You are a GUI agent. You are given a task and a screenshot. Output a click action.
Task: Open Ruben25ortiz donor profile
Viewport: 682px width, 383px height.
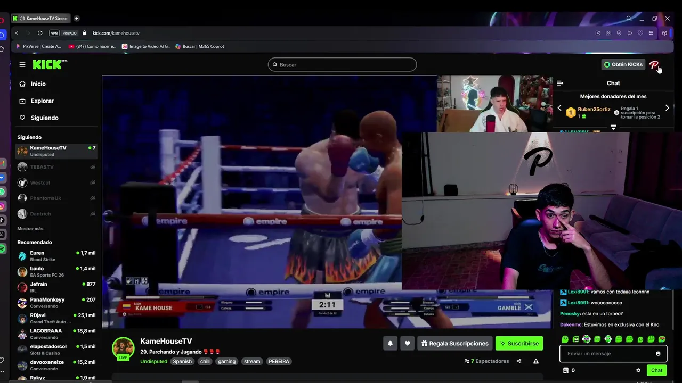[594, 109]
